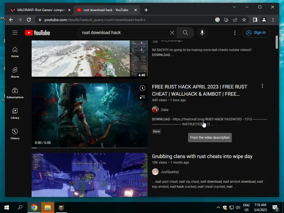
Task: Open network icon in system tray
Action: click(x=232, y=207)
